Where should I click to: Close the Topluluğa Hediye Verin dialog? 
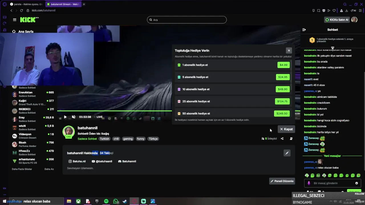[289, 50]
